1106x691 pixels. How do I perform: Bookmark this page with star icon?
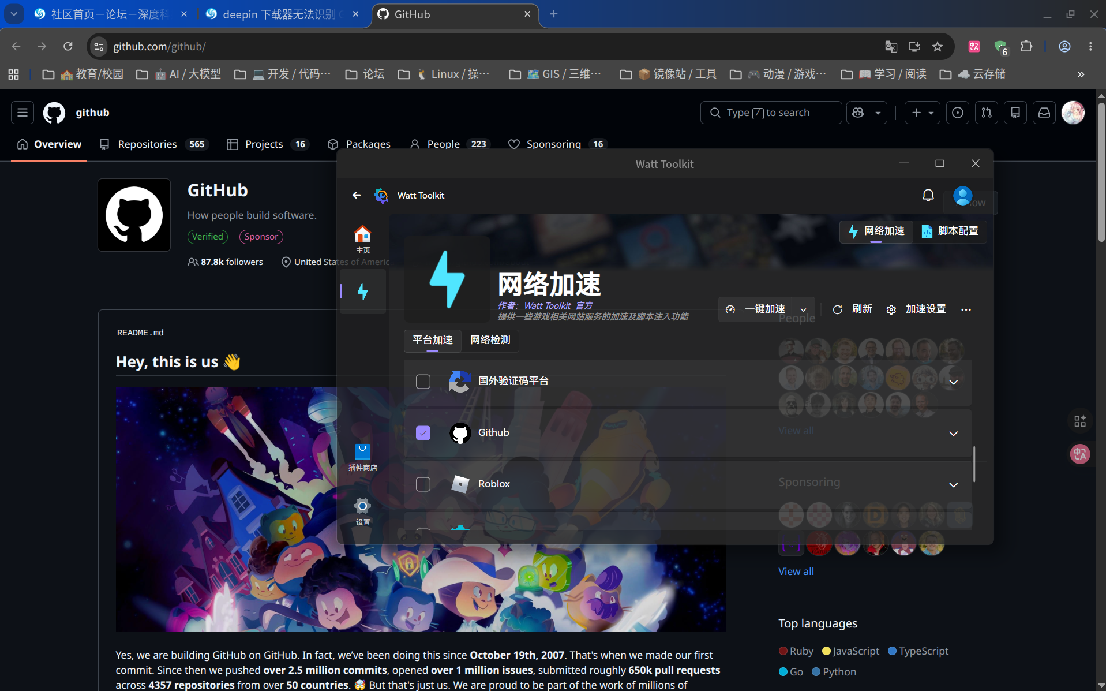[938, 47]
